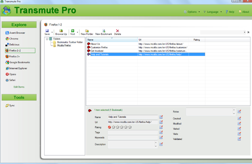Create a New Folder from toolbar
This screenshot has width=252, height=164.
[87, 32]
